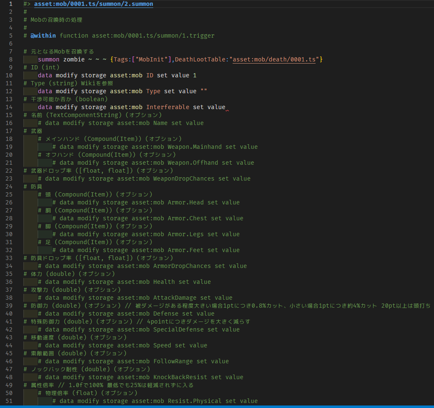The image size is (434, 408).
Task: Click the '# 防具' comment heading
Action: coord(33,186)
